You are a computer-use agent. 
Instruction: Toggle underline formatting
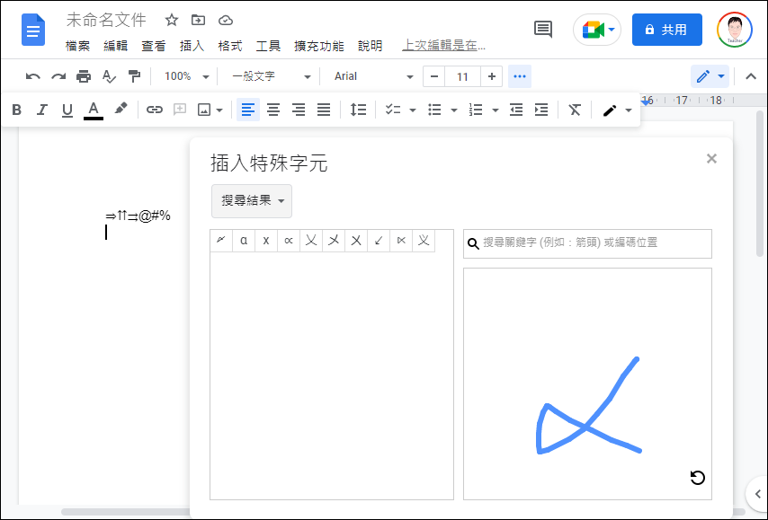point(67,110)
